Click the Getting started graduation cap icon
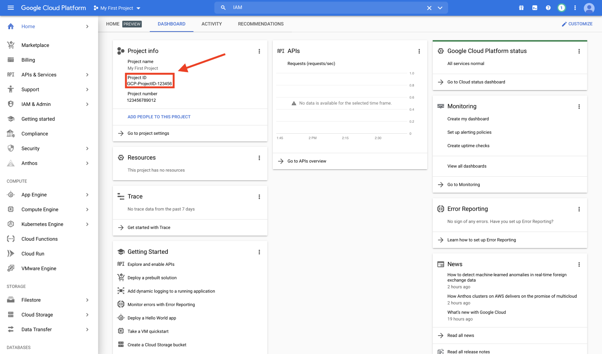This screenshot has height=354, width=602. pos(11,119)
